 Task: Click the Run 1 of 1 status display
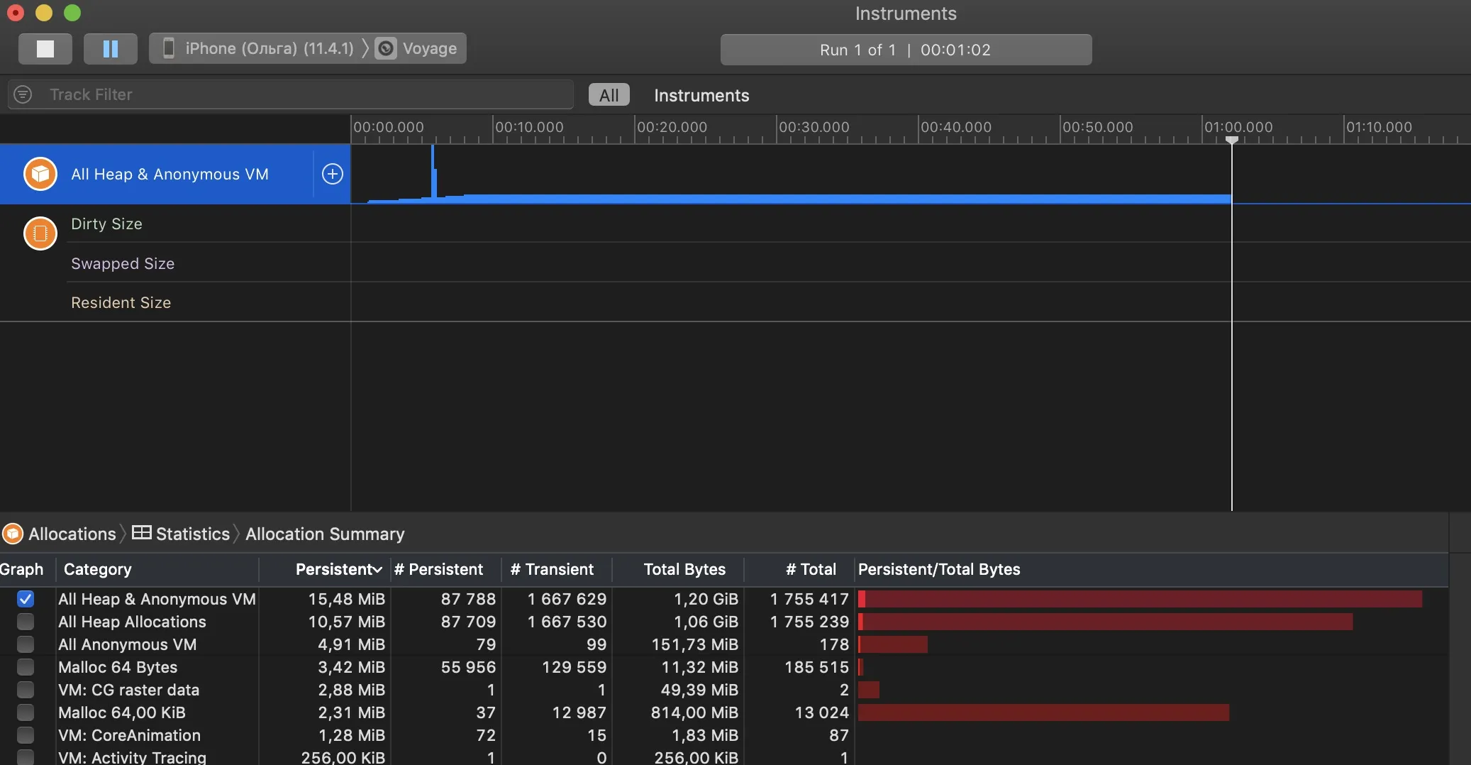pos(906,50)
